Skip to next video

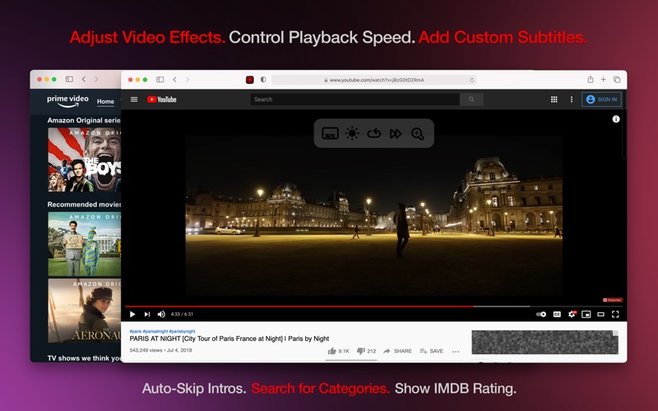(x=147, y=314)
